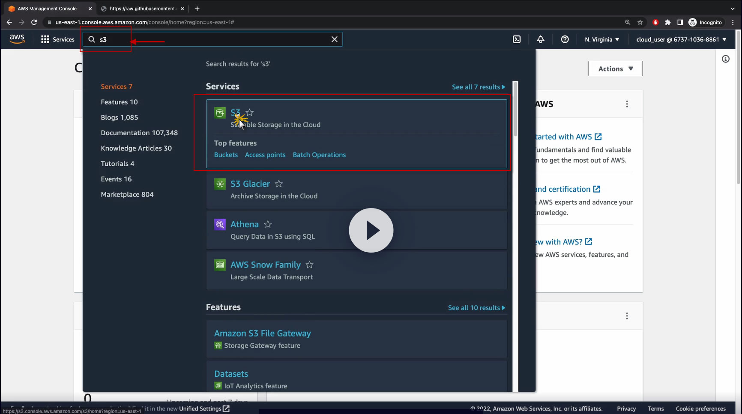The height and width of the screenshot is (414, 742).
Task: Play the video overlay button
Action: click(371, 230)
